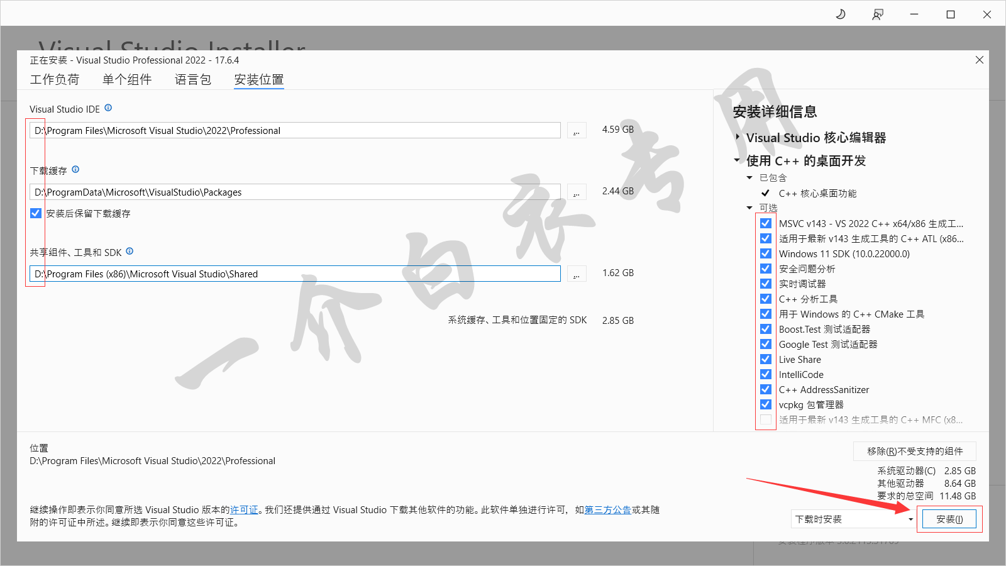Click 安装详细信息 heading
The image size is (1006, 566).
(x=775, y=112)
